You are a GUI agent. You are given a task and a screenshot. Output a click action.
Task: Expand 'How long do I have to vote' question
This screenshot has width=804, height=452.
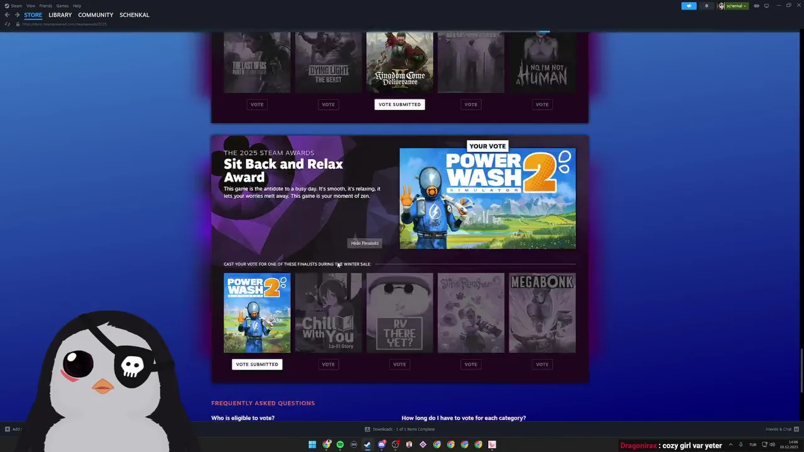[x=464, y=418]
